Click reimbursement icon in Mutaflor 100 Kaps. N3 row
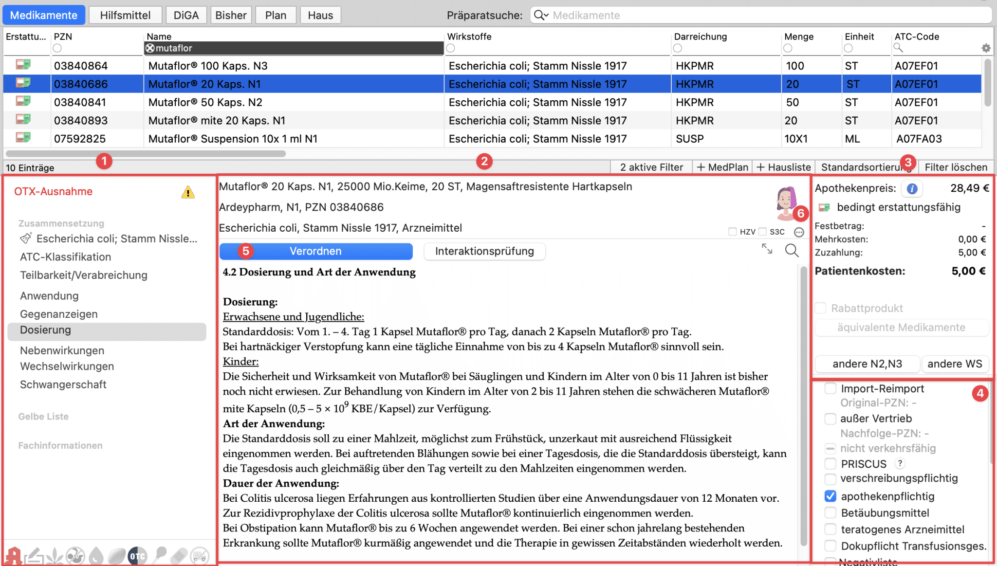 (23, 65)
